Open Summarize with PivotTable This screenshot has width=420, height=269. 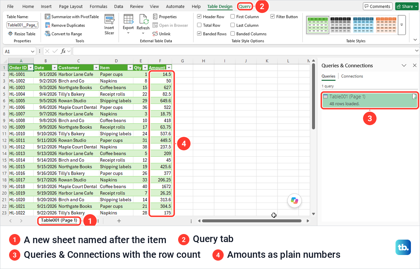[x=72, y=16]
